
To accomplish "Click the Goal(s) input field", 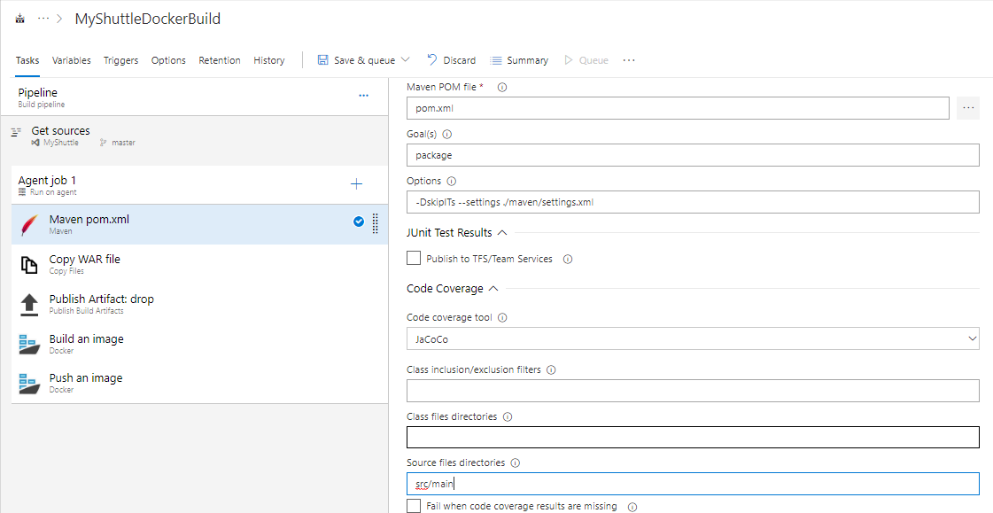I will [693, 155].
